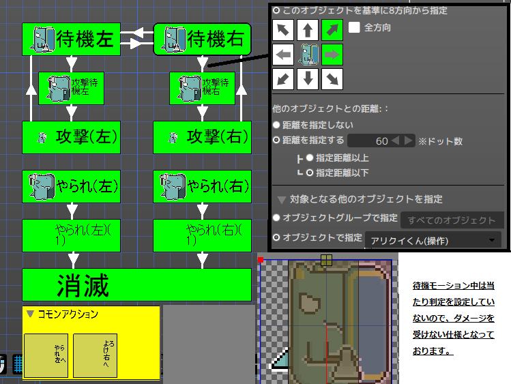Click the anteater icon in 待機左 node
The width and height of the screenshot is (511, 384).
42,40
